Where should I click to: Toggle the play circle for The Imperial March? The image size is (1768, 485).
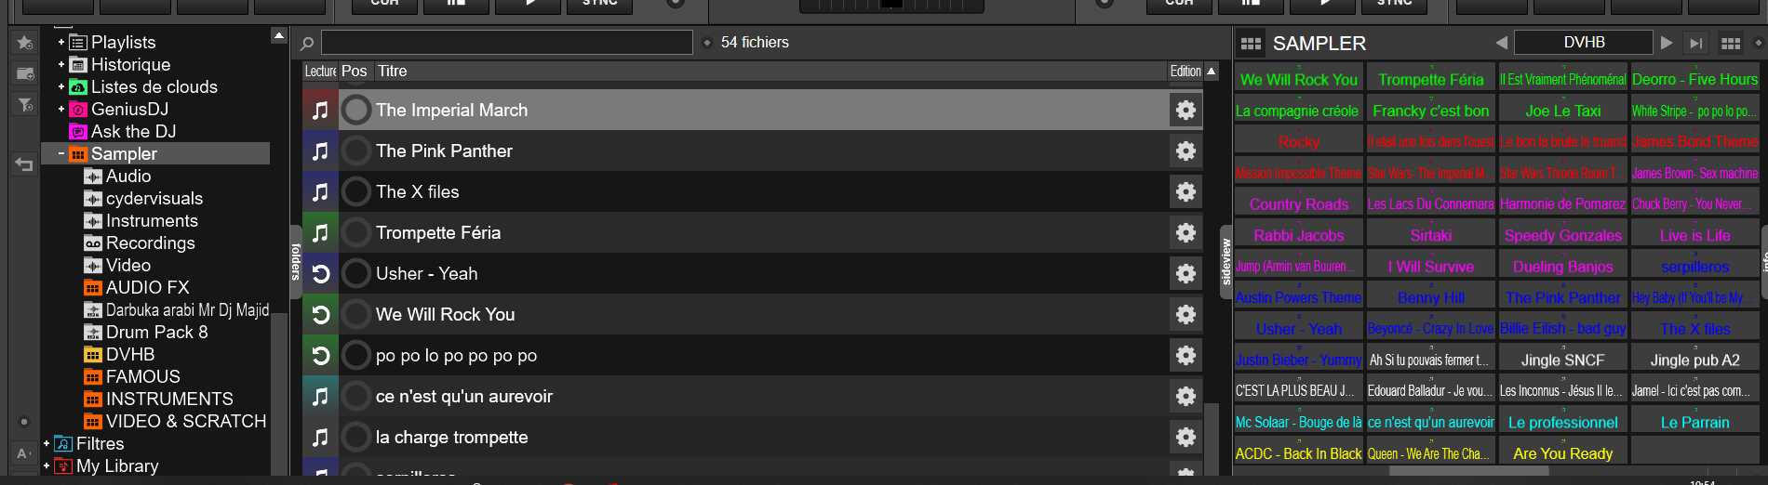click(x=356, y=110)
